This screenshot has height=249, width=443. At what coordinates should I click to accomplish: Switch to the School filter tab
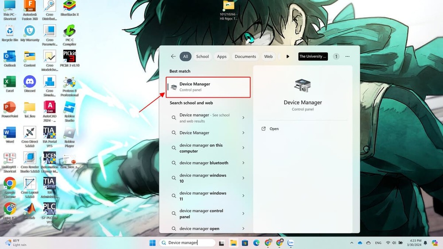click(x=202, y=57)
